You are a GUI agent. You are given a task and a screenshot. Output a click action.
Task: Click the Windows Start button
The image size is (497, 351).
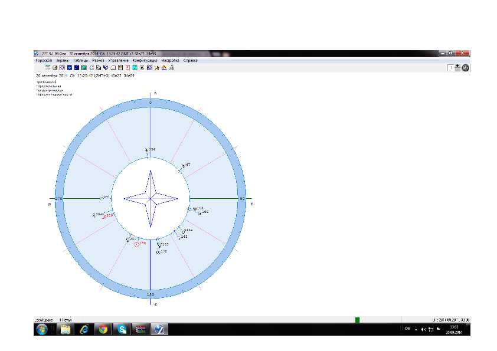tap(42, 330)
